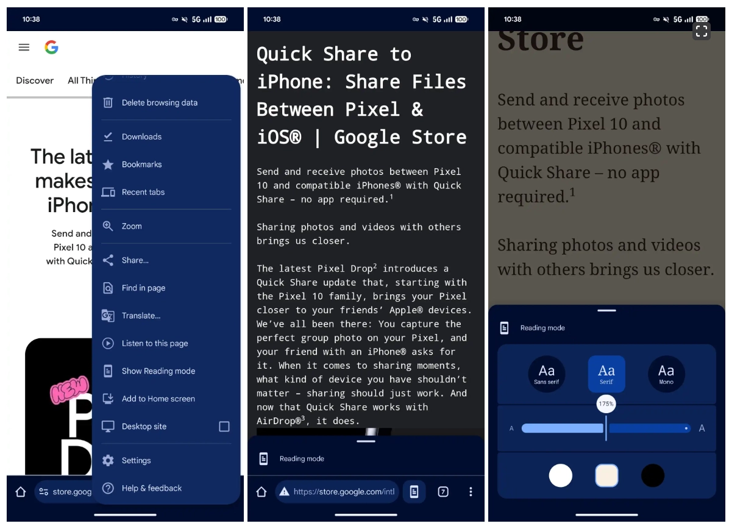Image resolution: width=729 pixels, height=529 pixels.
Task: Open the tab switcher showing 7 tabs
Action: (x=443, y=492)
